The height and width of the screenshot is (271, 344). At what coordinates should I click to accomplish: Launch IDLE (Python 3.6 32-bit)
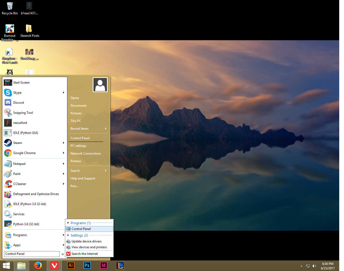34,204
